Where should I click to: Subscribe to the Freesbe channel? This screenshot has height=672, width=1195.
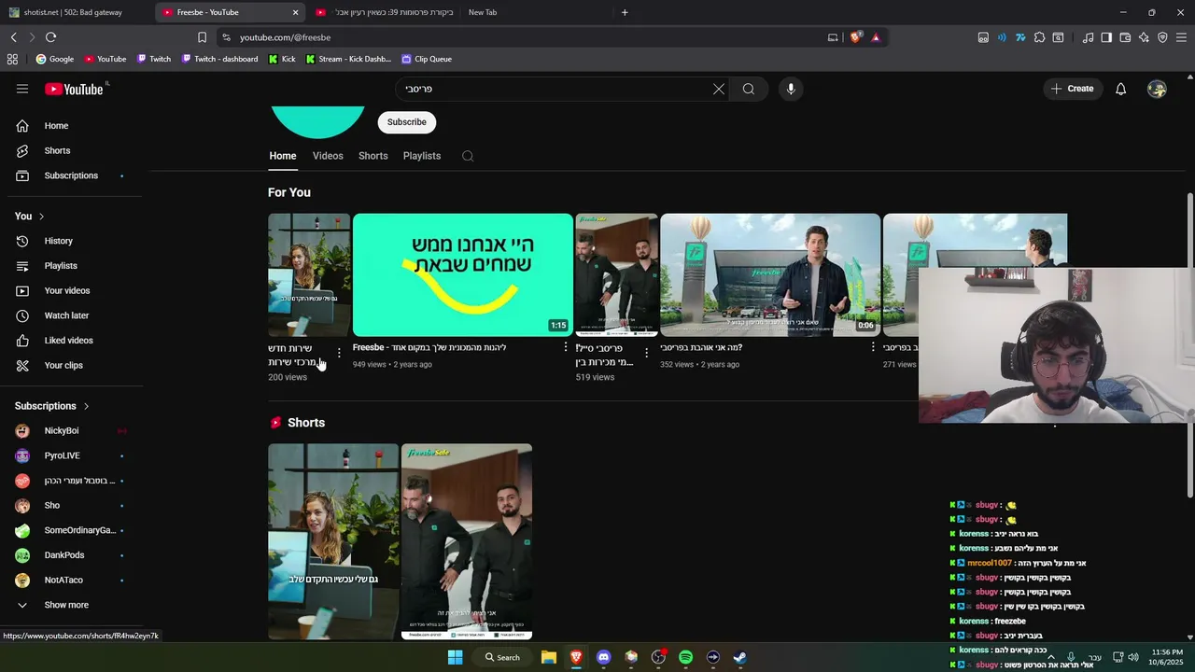pyautogui.click(x=406, y=122)
